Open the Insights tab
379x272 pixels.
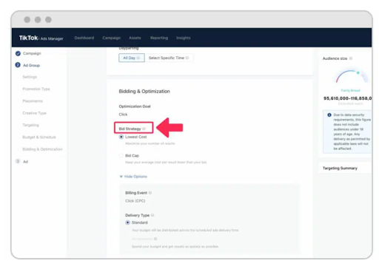point(184,38)
